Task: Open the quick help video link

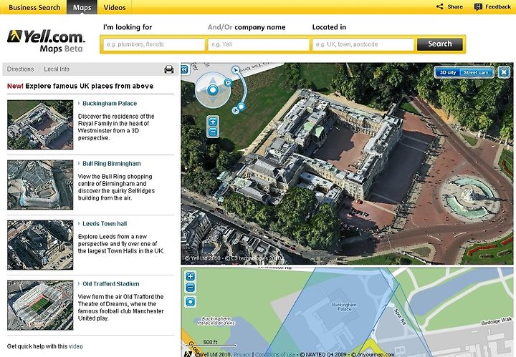Action: [x=76, y=346]
